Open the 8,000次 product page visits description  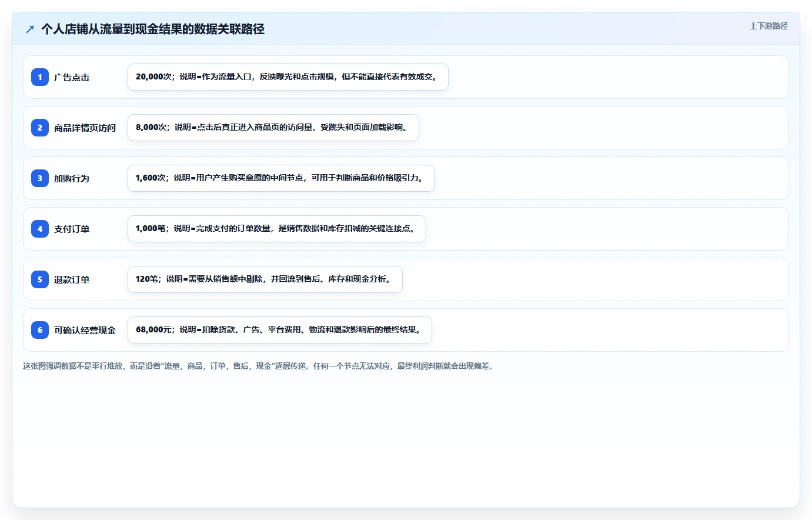pyautogui.click(x=273, y=128)
